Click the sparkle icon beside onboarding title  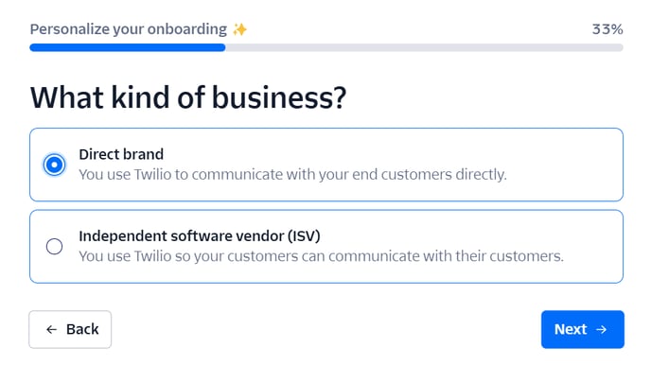tap(239, 29)
